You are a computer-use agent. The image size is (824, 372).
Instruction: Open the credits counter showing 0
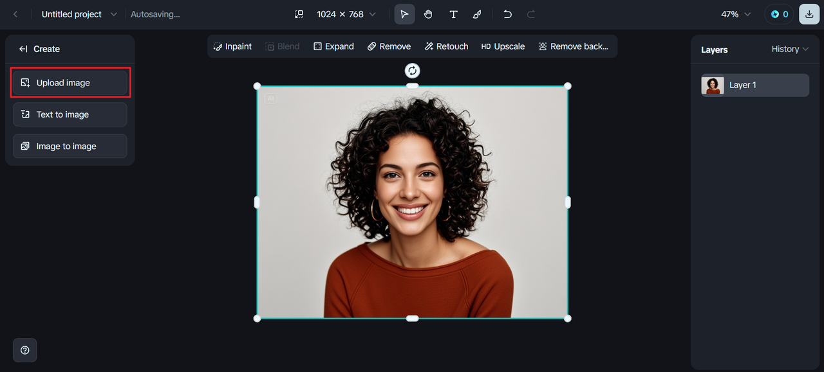(x=779, y=14)
